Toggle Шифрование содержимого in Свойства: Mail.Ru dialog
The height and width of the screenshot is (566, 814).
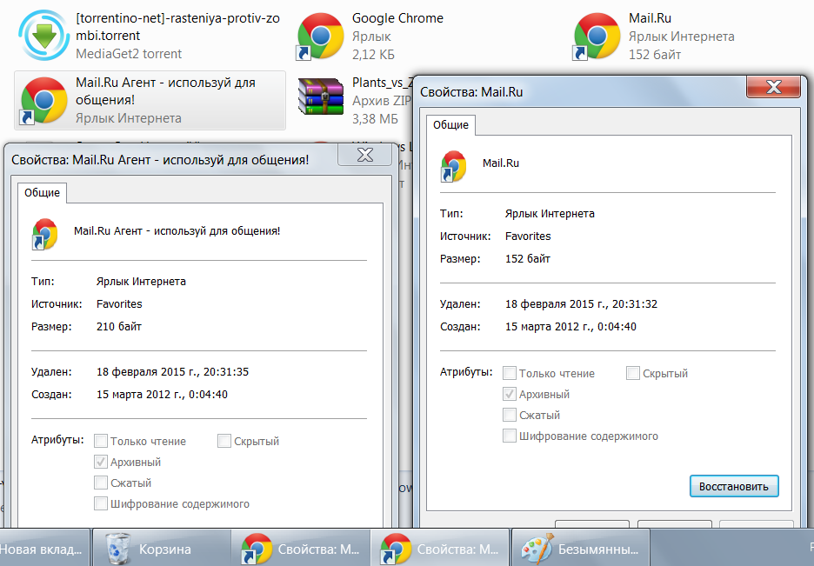click(x=510, y=436)
